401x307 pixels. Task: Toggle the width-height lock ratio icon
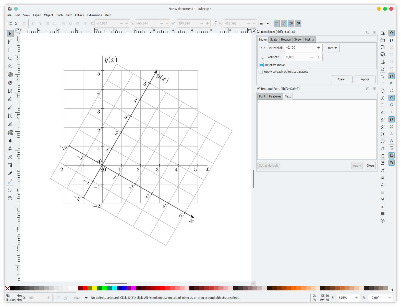(215, 23)
